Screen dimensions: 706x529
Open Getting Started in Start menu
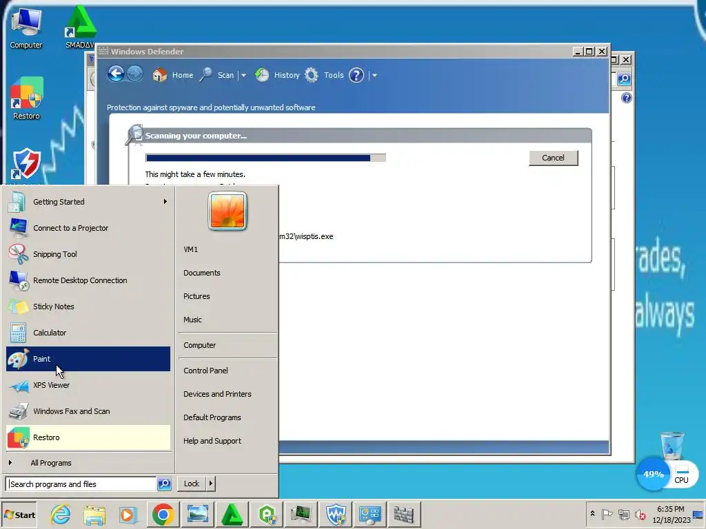(x=88, y=202)
